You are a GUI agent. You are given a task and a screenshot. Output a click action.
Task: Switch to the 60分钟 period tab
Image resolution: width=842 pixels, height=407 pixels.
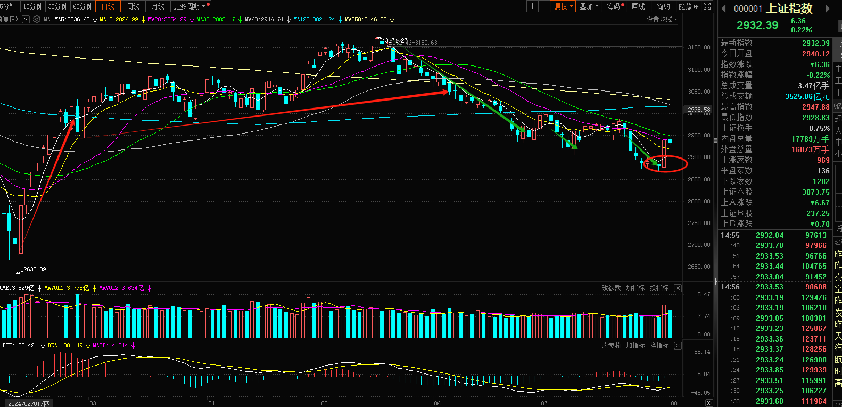[82, 6]
